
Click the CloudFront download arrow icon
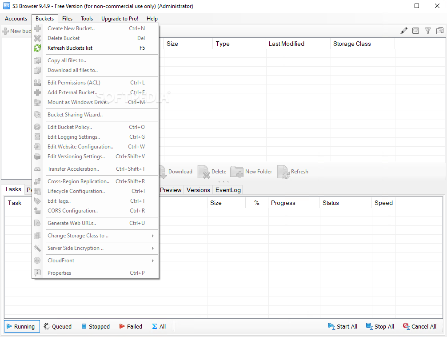pos(37,261)
